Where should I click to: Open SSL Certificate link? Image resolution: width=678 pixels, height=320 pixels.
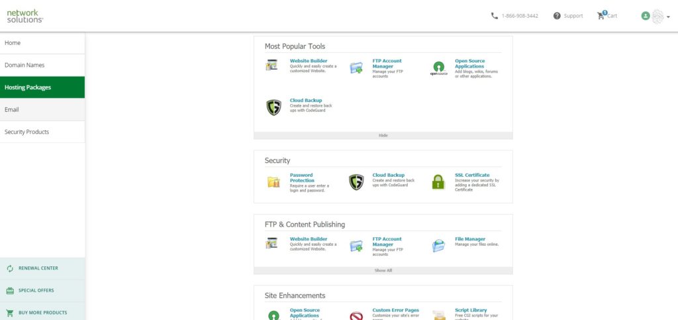[472, 175]
